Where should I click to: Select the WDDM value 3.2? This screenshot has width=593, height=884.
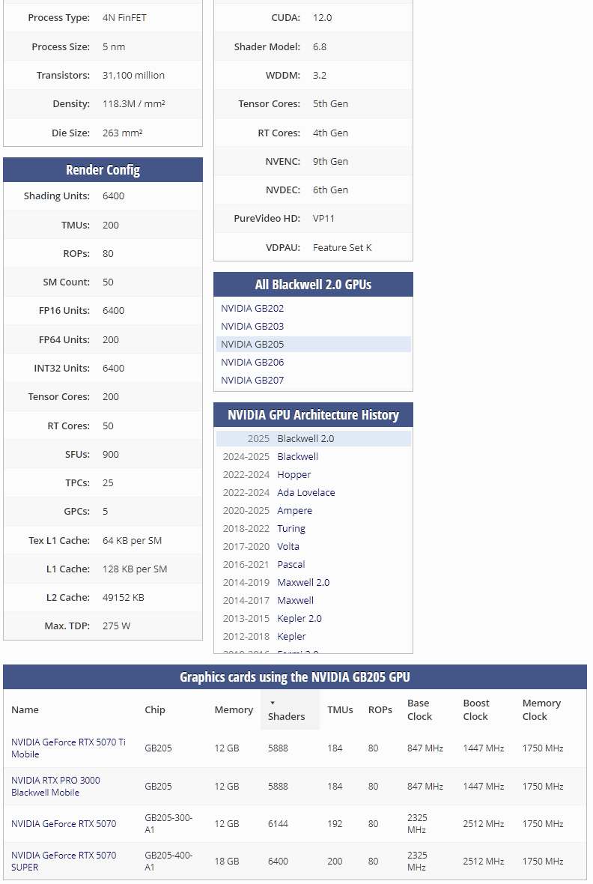pos(320,76)
